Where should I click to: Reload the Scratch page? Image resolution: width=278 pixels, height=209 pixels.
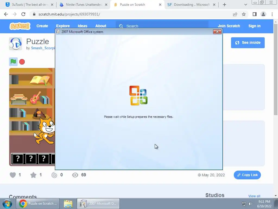(23, 14)
